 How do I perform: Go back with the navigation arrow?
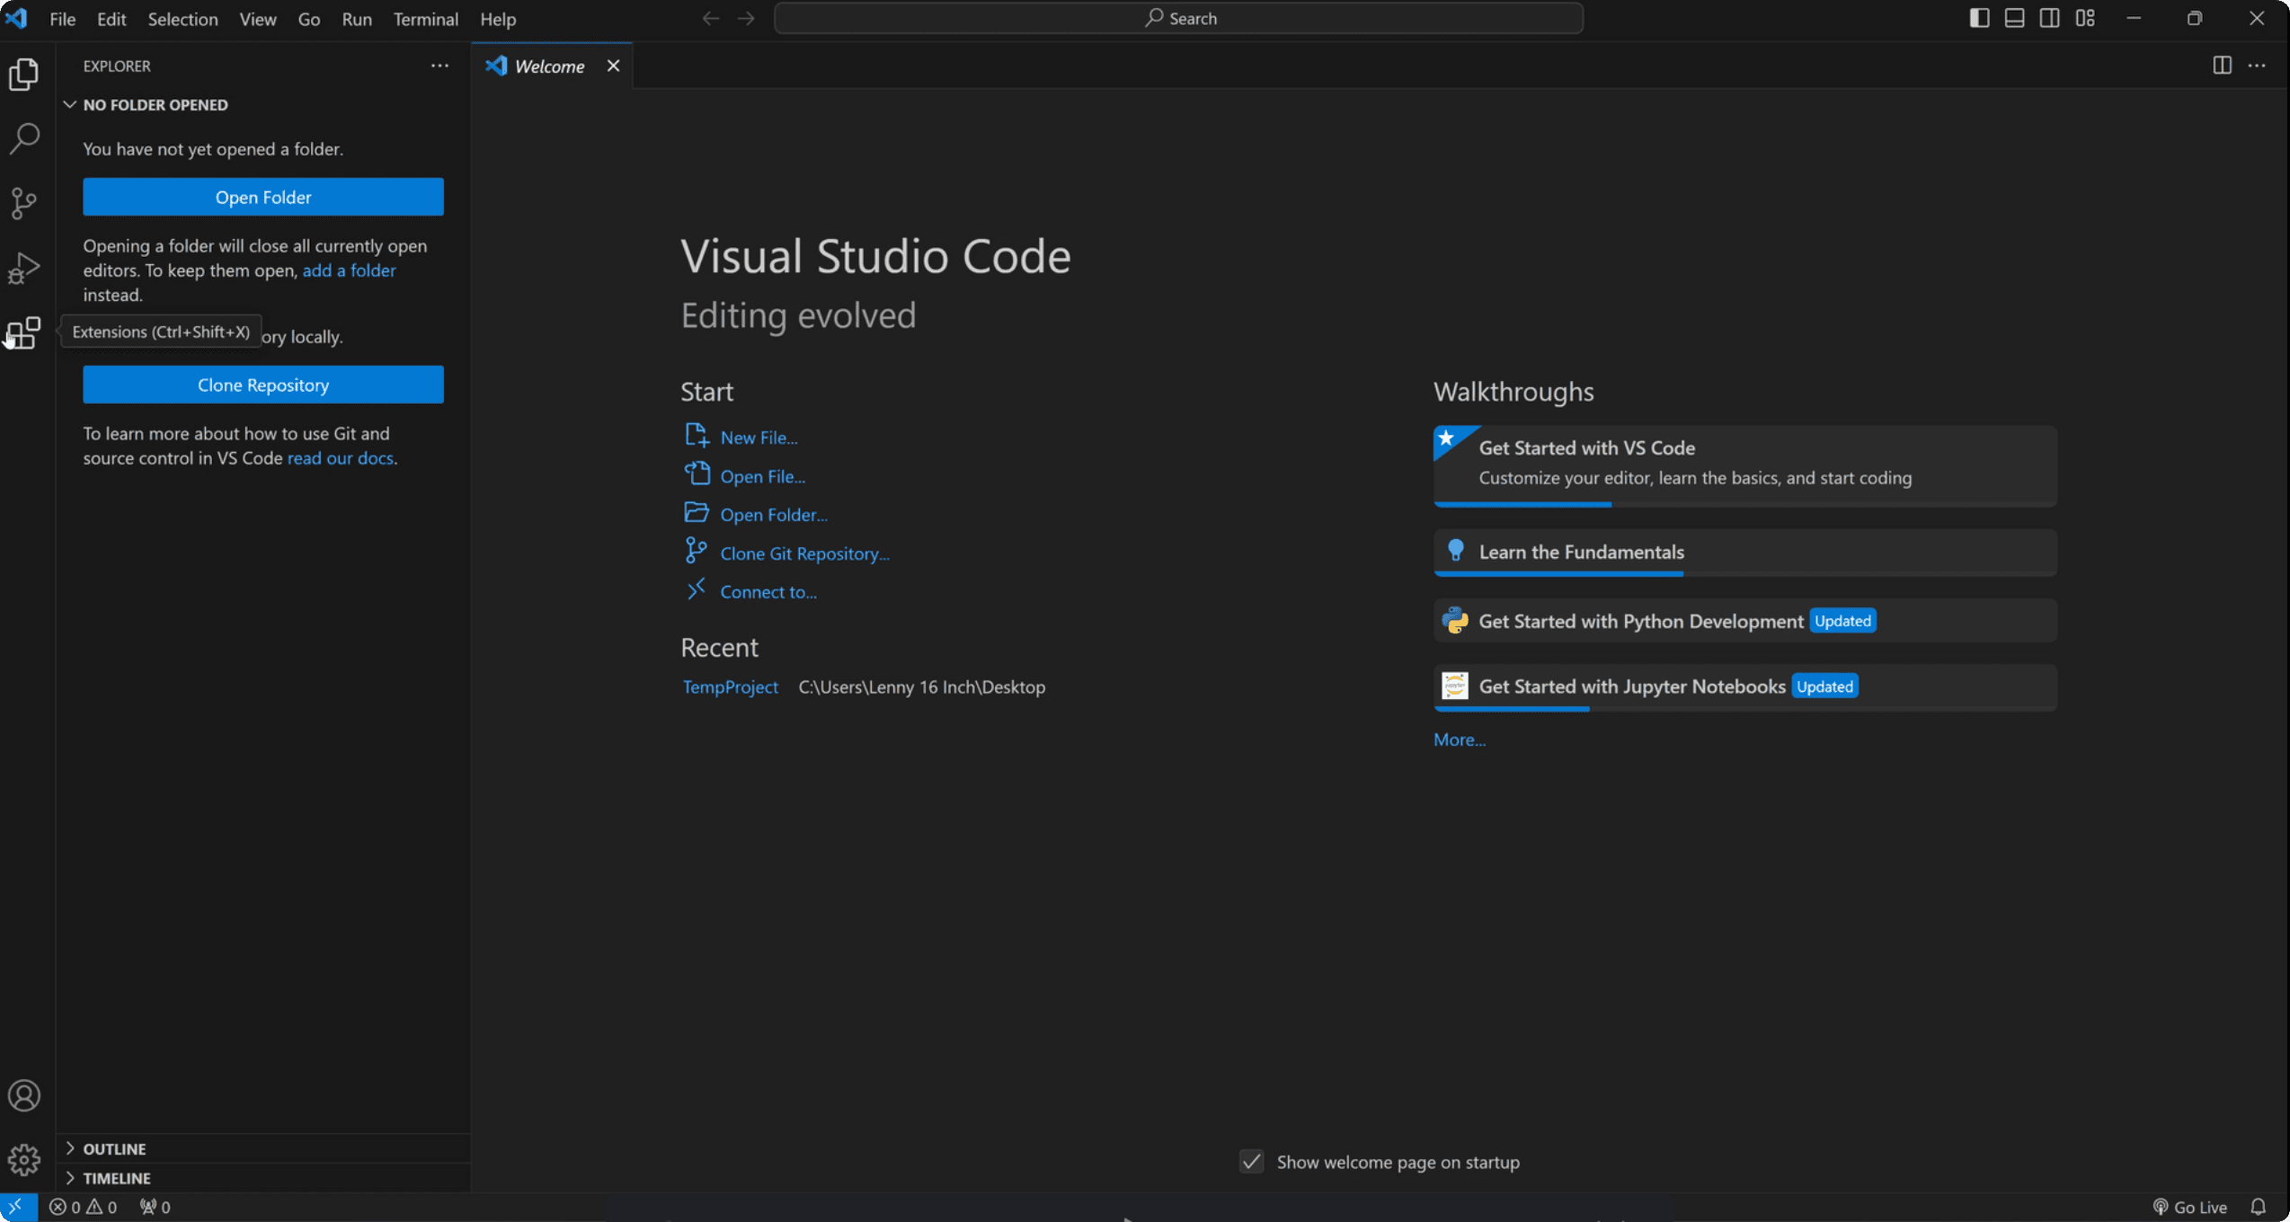711,18
